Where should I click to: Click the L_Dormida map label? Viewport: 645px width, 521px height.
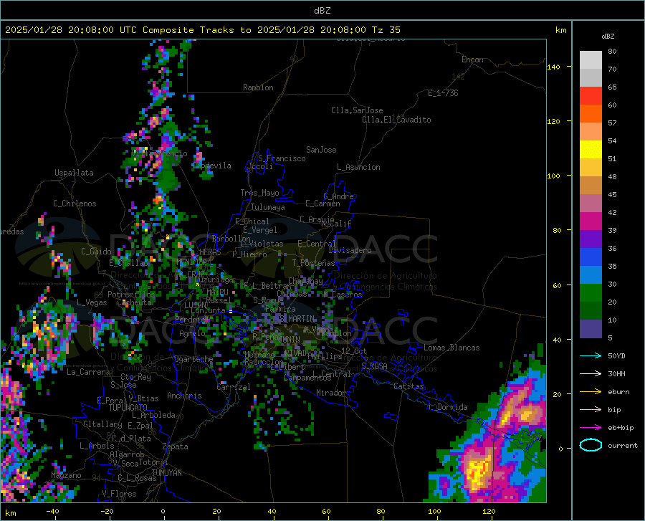point(448,407)
